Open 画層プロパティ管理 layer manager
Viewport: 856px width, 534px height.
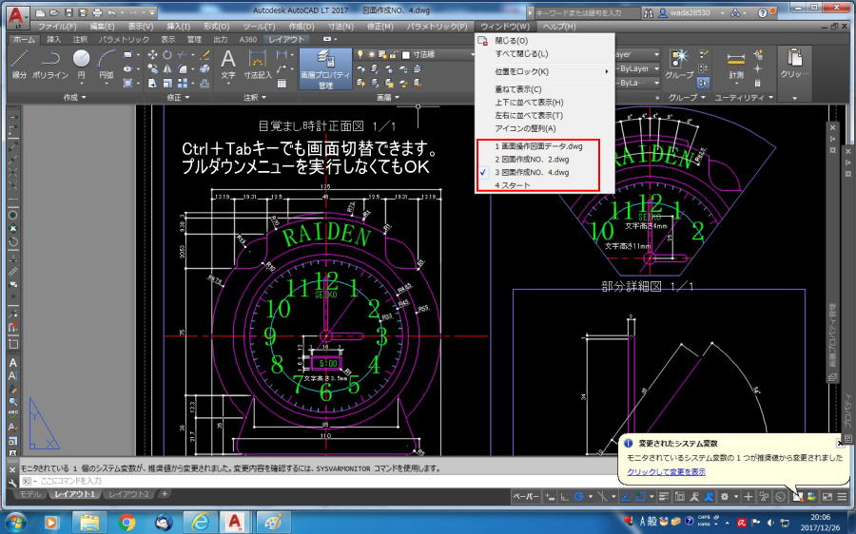coord(325,68)
